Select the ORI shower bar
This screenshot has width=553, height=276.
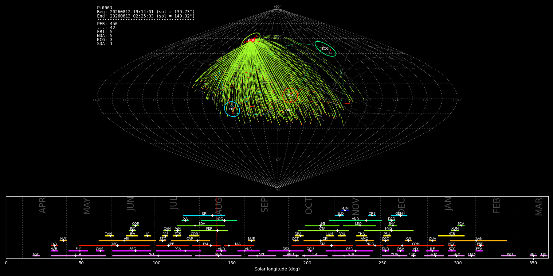click(324, 241)
